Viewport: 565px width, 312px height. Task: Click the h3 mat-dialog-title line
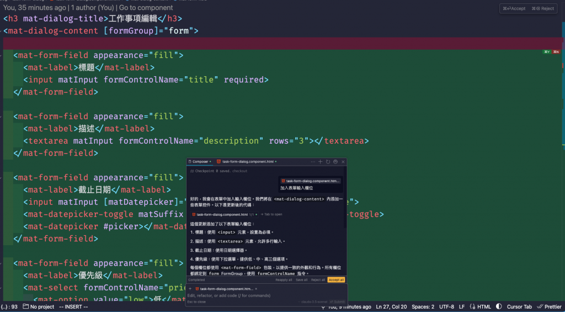click(93, 19)
